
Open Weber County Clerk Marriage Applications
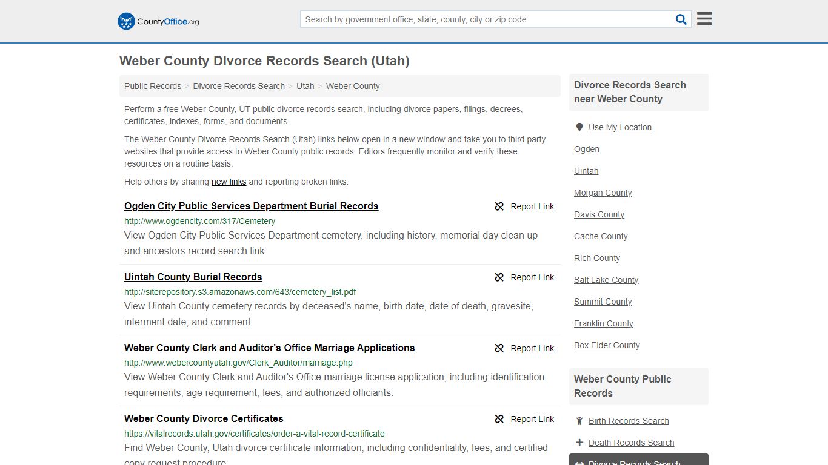(x=269, y=348)
